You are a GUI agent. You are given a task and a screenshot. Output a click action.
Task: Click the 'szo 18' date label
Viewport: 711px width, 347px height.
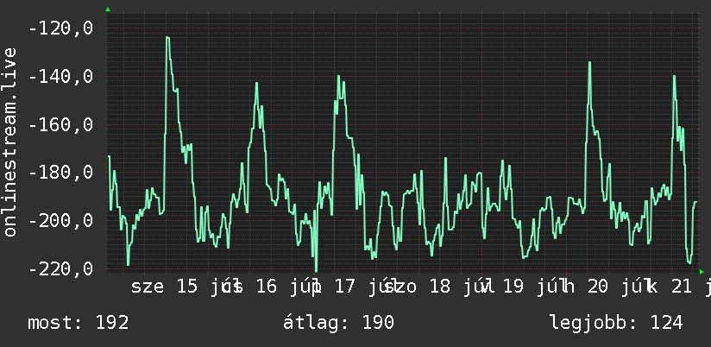click(x=417, y=287)
